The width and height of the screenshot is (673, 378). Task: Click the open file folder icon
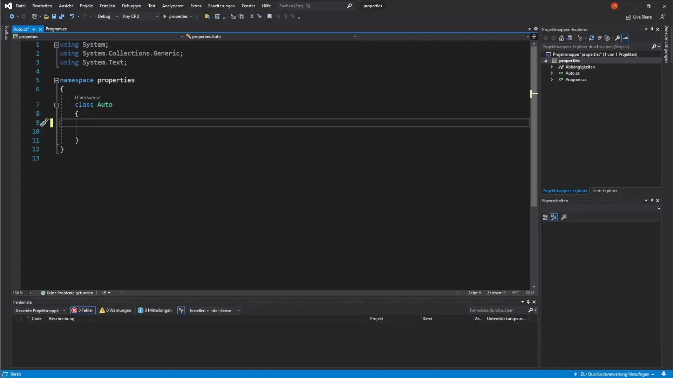click(46, 16)
